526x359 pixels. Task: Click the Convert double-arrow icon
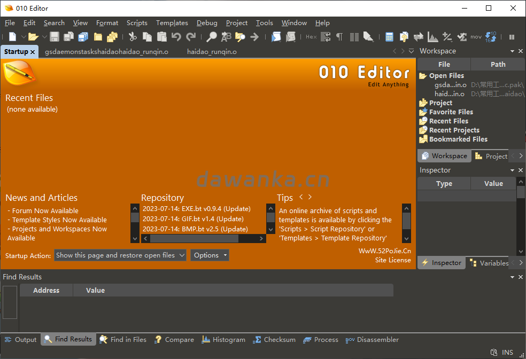click(419, 36)
